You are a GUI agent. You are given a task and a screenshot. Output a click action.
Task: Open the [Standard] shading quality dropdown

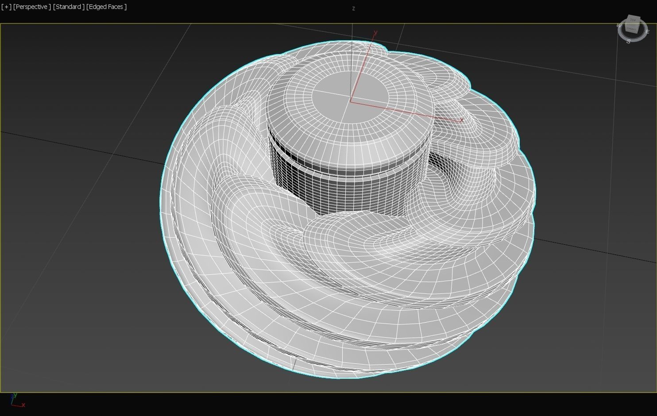pyautogui.click(x=68, y=7)
